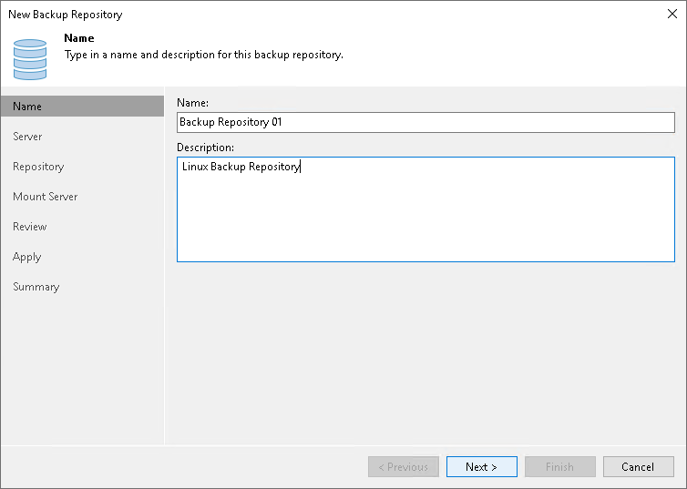Image resolution: width=687 pixels, height=489 pixels.
Task: Cancel the backup repository wizard
Action: [638, 467]
